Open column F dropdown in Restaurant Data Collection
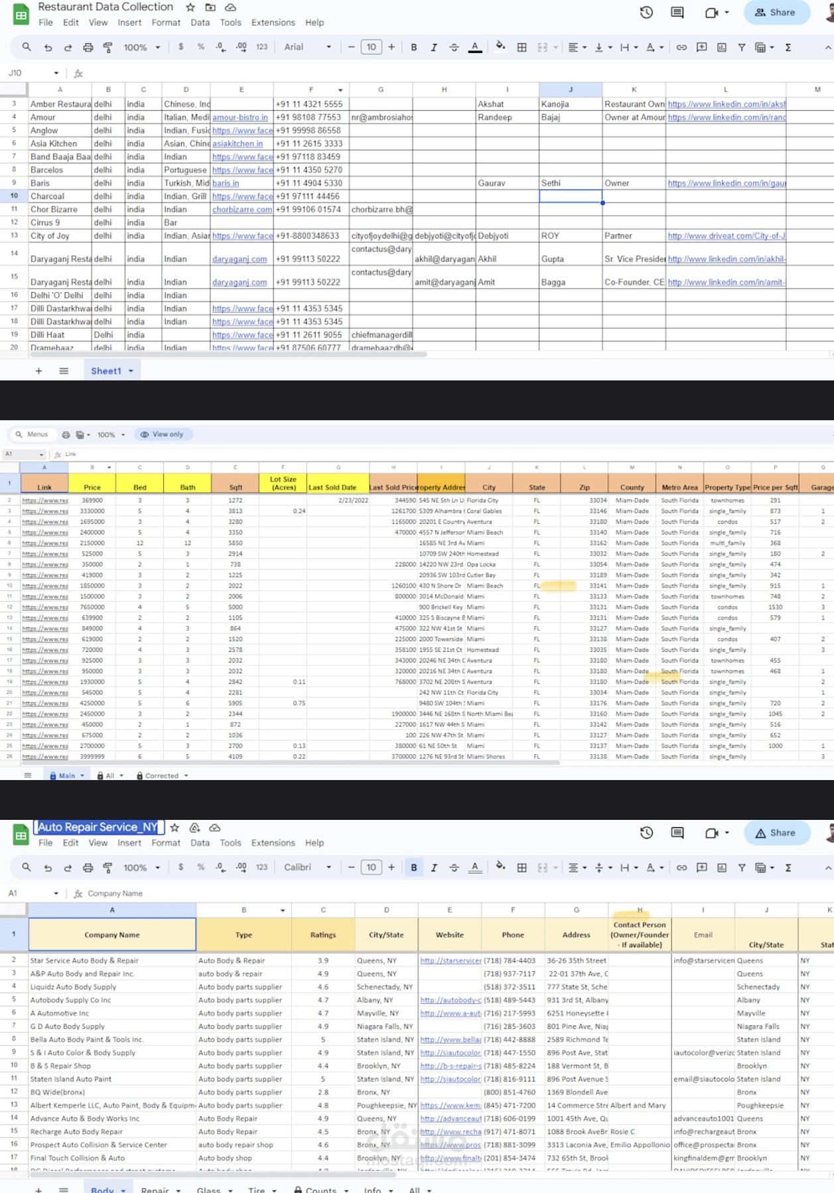This screenshot has height=1193, width=834. [x=340, y=90]
